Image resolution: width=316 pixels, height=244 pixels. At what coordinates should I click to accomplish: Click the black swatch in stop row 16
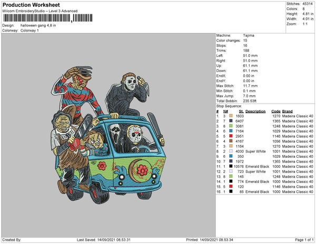[231, 191]
